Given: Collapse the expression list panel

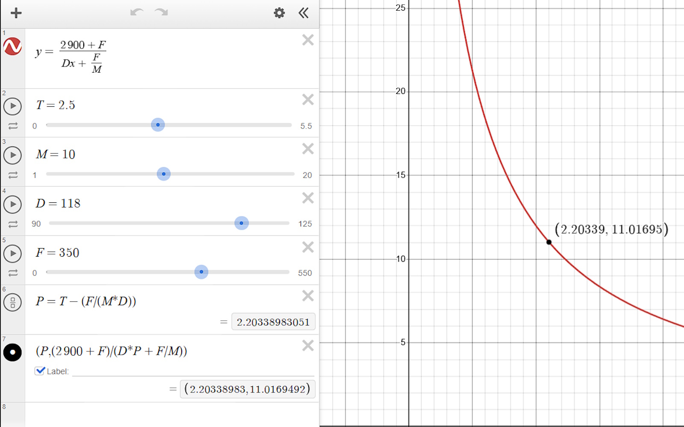Looking at the screenshot, I should click(303, 13).
